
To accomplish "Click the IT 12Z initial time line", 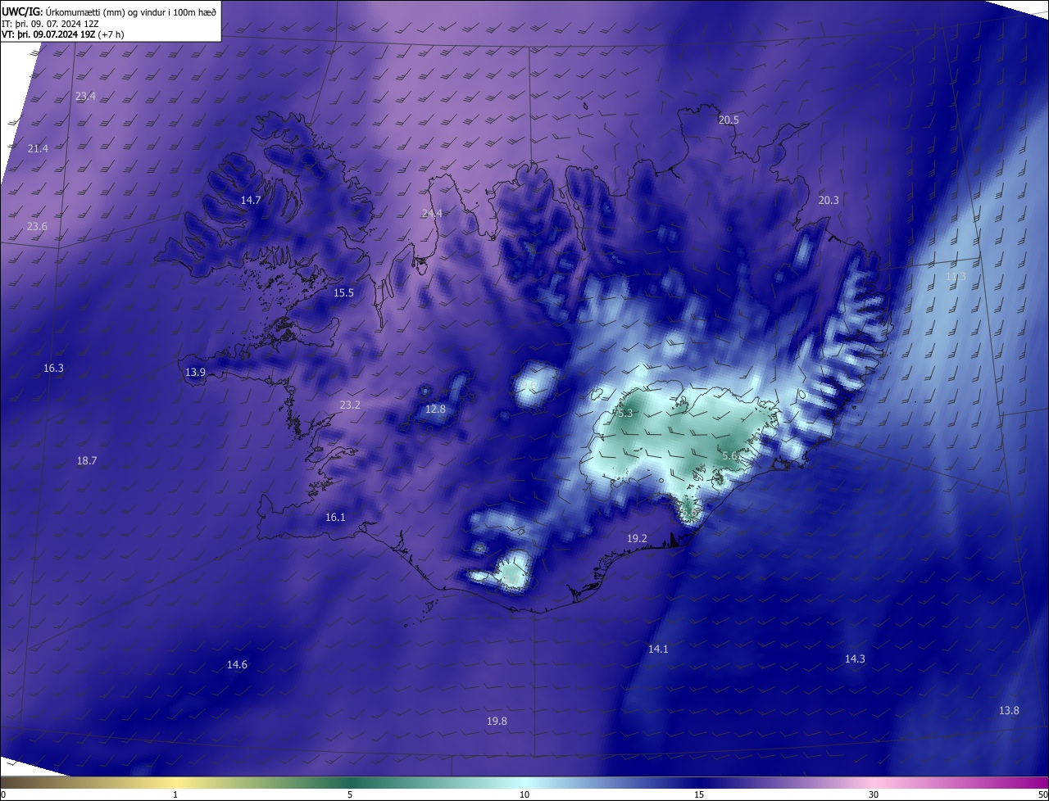I will pos(50,23).
